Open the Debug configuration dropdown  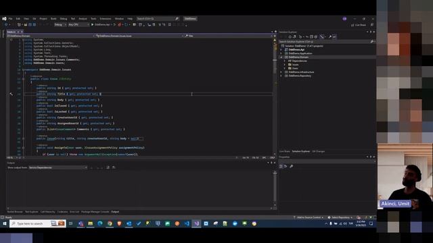pyautogui.click(x=60, y=25)
